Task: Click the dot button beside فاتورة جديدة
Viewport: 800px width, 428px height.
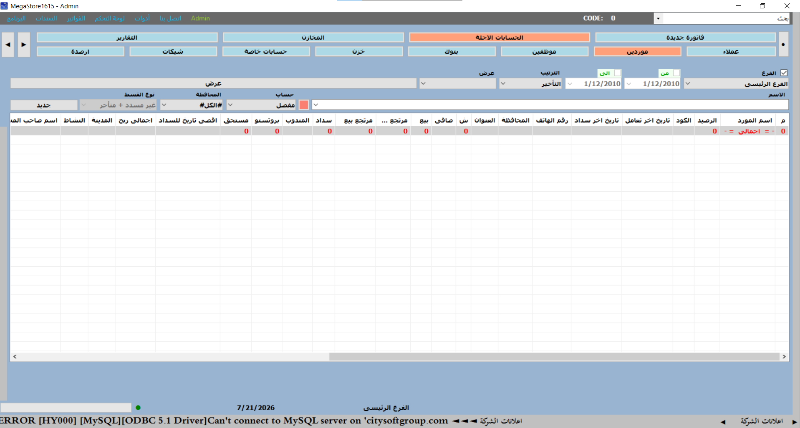Action: coord(783,45)
